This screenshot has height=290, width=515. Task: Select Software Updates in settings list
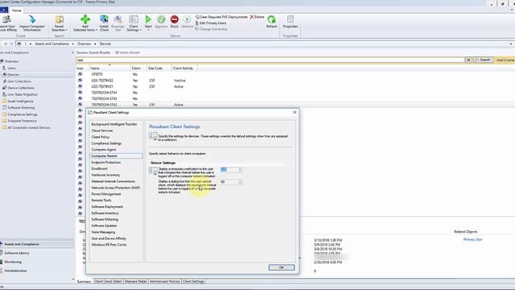tap(104, 226)
